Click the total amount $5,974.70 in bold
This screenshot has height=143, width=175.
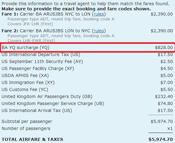pyautogui.click(x=161, y=139)
